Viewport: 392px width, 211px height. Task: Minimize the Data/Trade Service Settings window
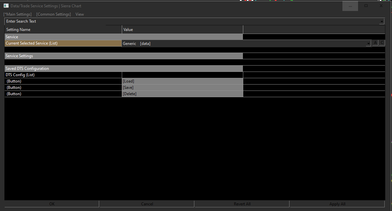[x=350, y=6]
